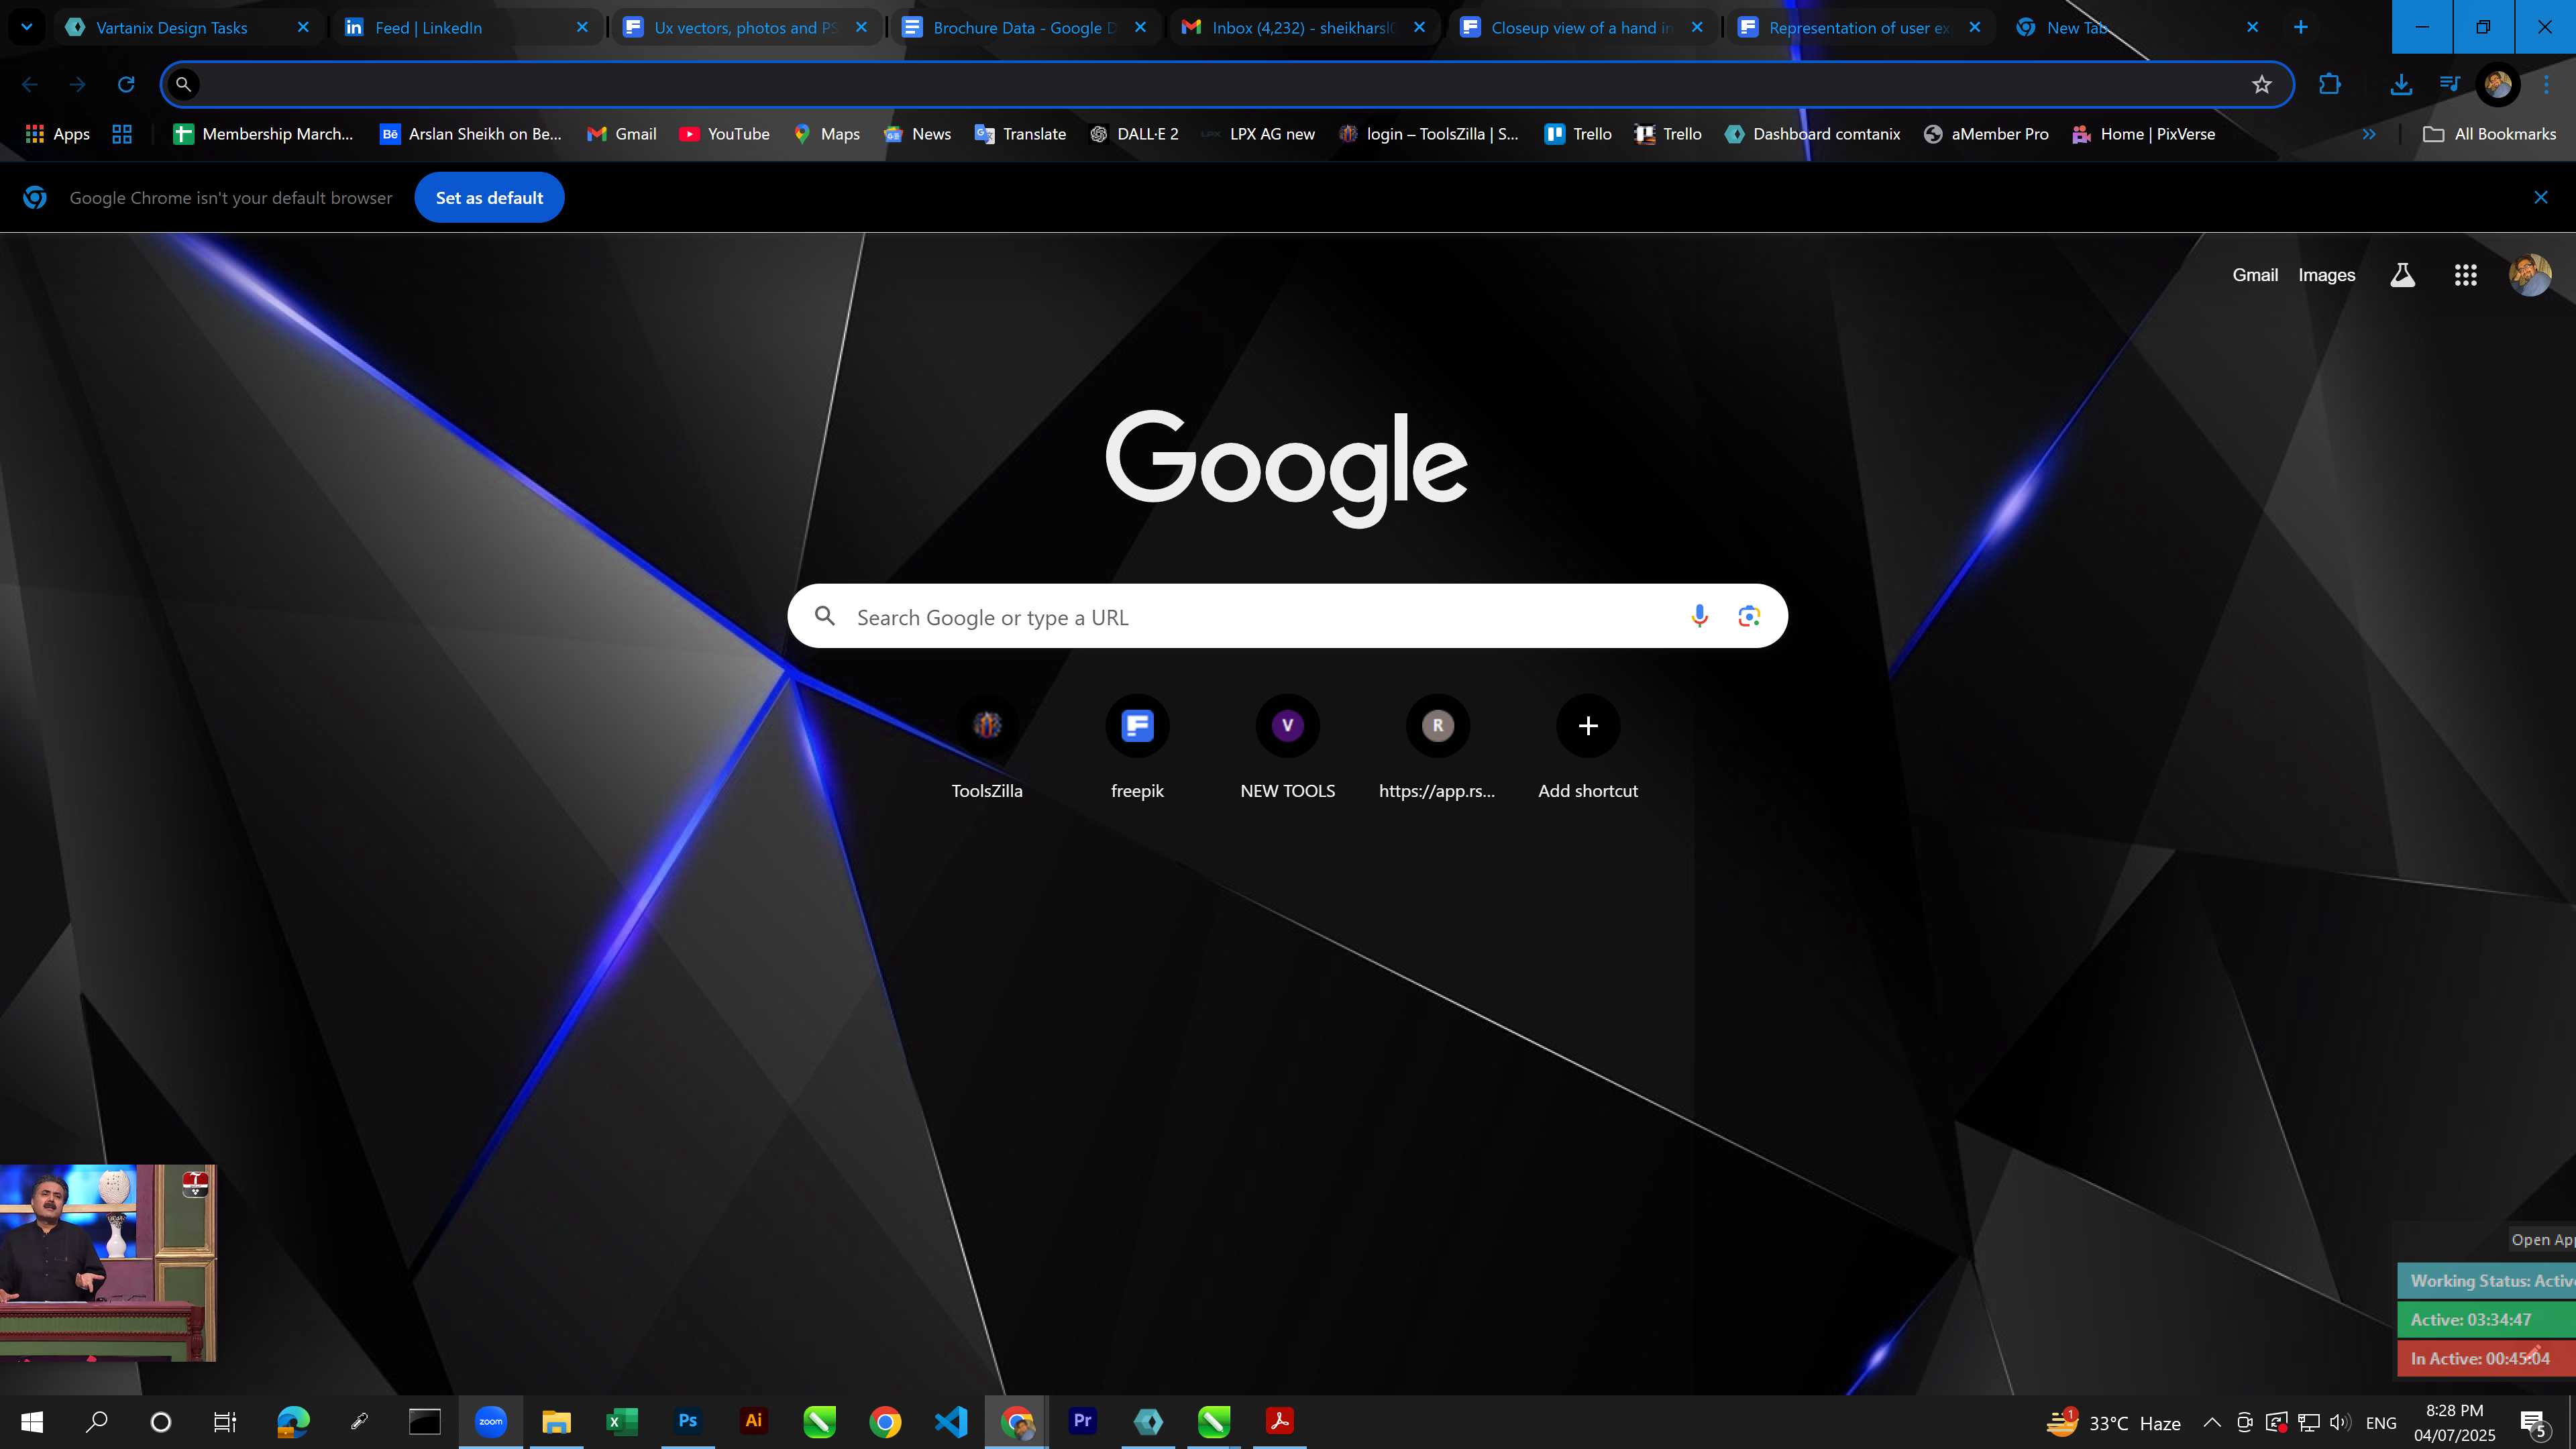
Task: Open Premiere Pro from the taskbar
Action: point(1082,1421)
